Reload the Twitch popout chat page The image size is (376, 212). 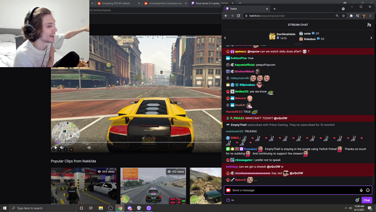pyautogui.click(x=239, y=16)
